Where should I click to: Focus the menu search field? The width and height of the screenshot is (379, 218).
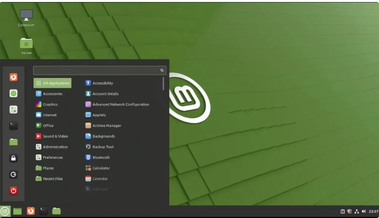coord(100,70)
